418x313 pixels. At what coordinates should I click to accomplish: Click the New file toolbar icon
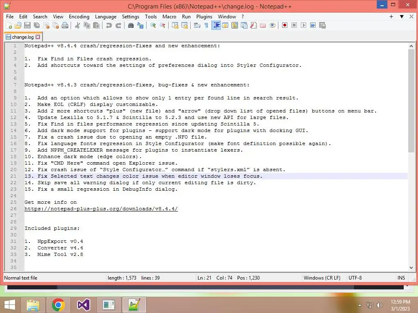coord(9,25)
